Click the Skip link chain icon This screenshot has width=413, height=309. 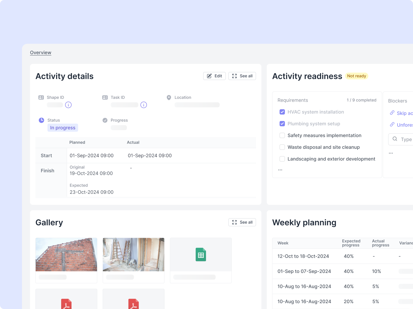pos(392,113)
